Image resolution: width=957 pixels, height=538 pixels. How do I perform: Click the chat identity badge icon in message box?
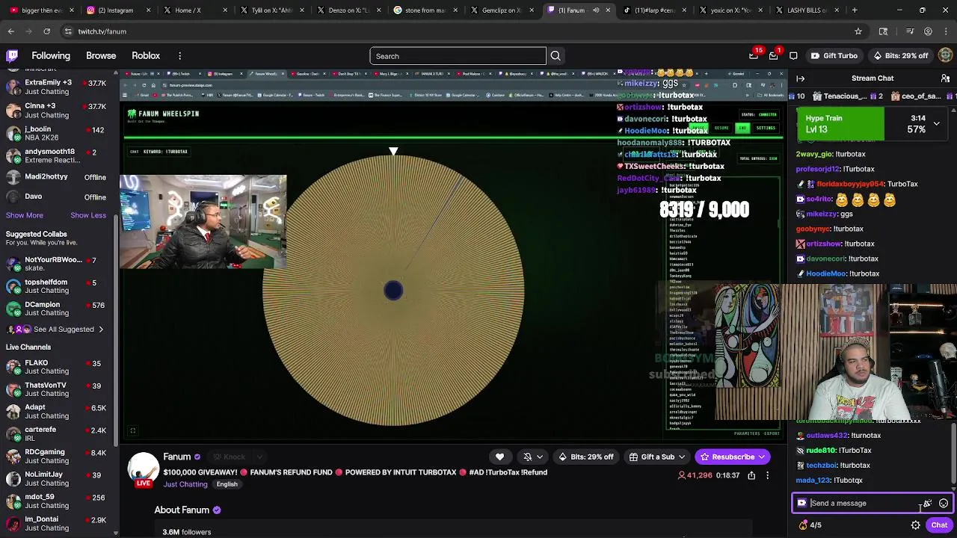click(802, 504)
